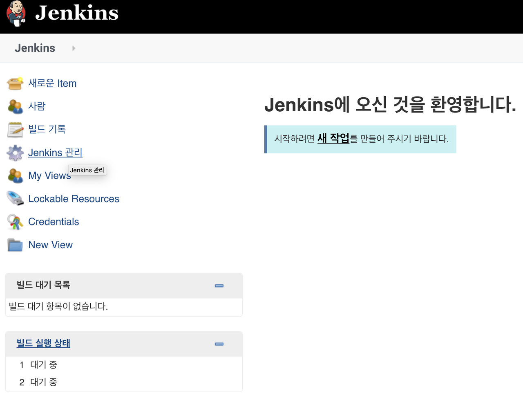This screenshot has width=523, height=407.
Task: Click the Credentials keys icon
Action: coord(15,222)
